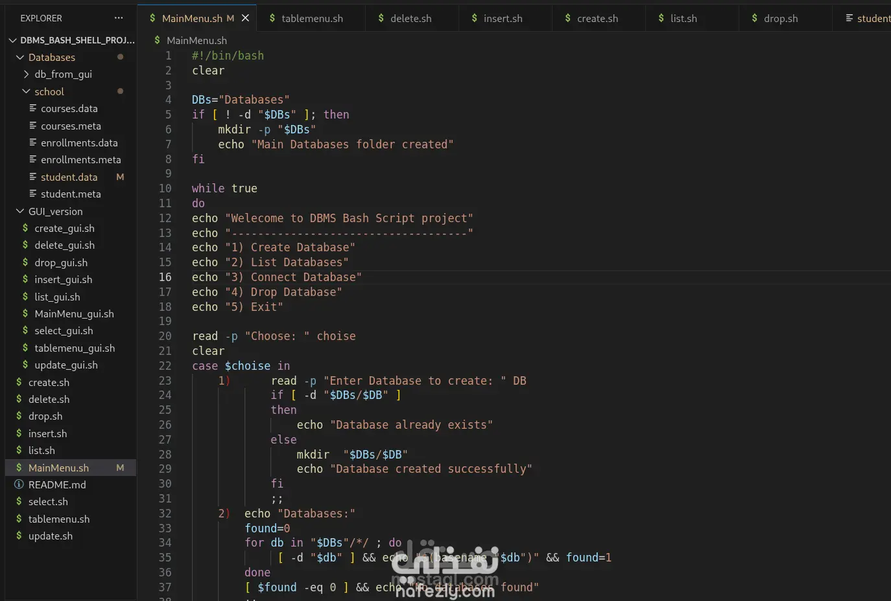This screenshot has height=601, width=891.
Task: Click the shell icon beside delete_gui.sh
Action: tap(25, 245)
